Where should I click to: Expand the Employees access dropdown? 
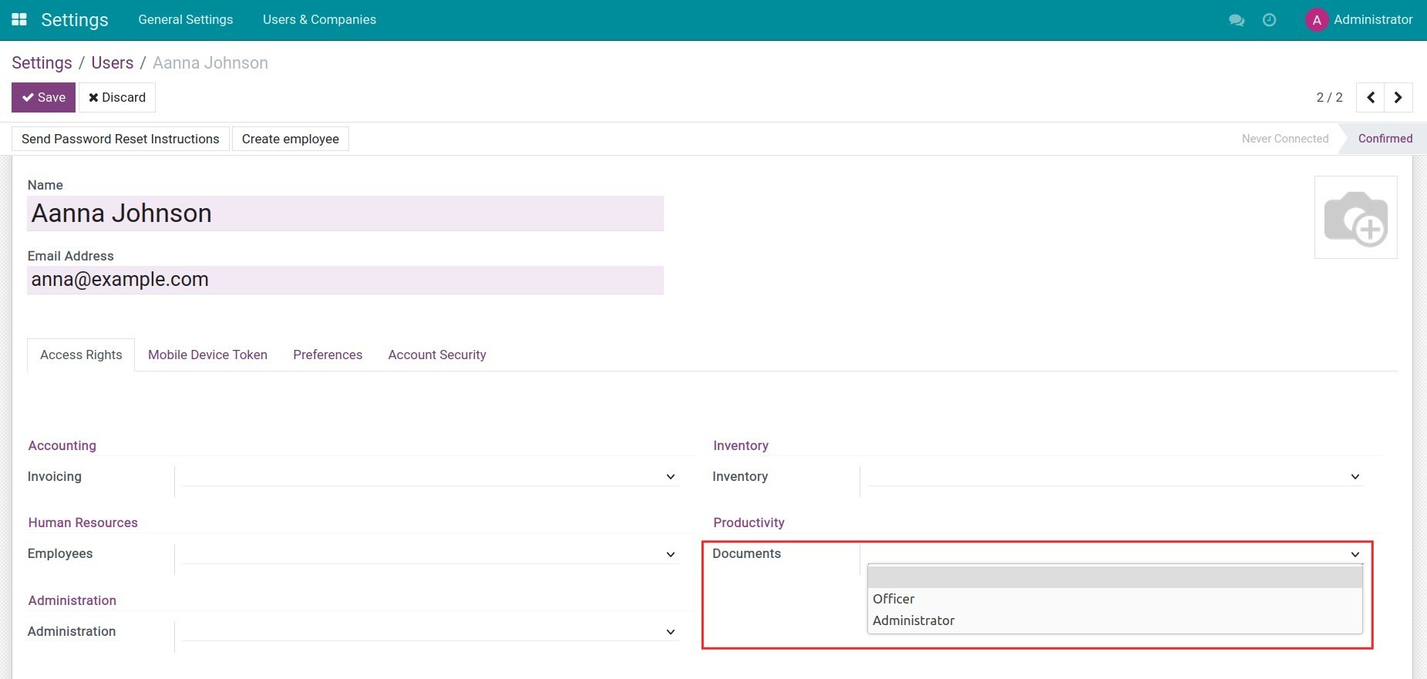(430, 554)
